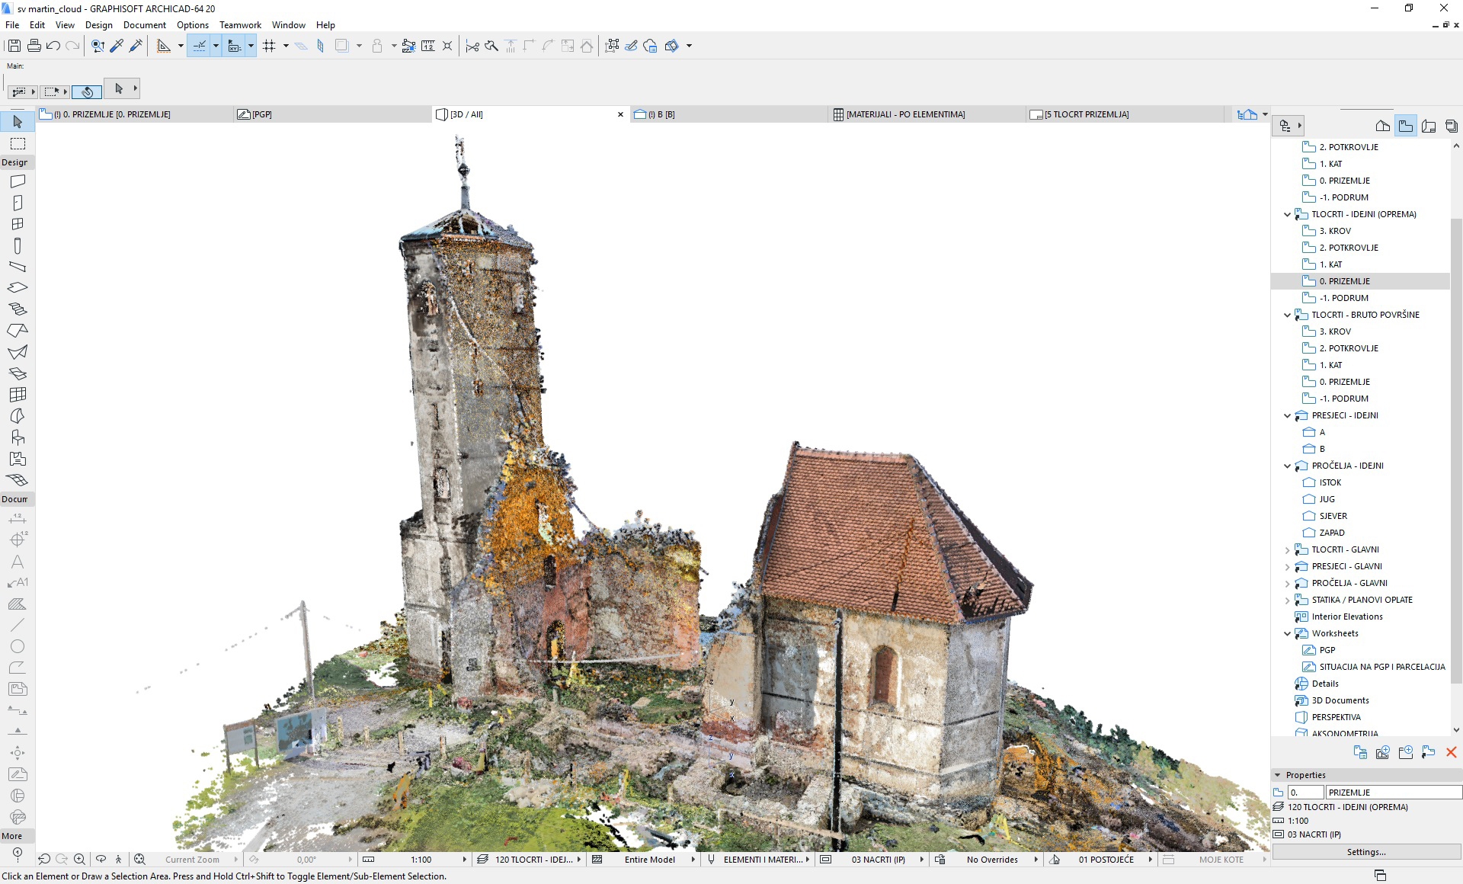
Task: Switch to the 0. PRIZEMLJE tab
Action: click(135, 114)
